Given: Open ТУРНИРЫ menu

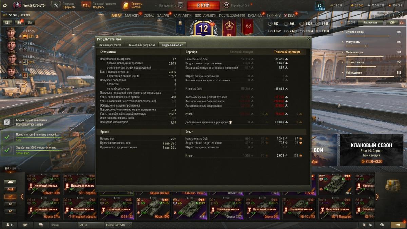Looking at the screenshot, I should click(x=274, y=15).
